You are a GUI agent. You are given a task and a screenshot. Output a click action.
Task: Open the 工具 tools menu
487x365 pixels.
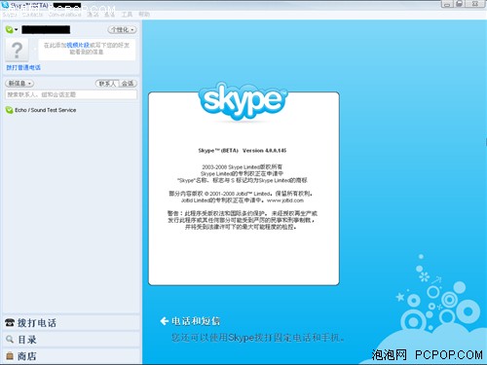pyautogui.click(x=127, y=15)
